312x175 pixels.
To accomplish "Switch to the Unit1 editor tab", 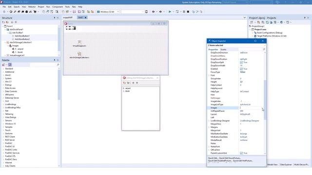I will [x=82, y=17].
